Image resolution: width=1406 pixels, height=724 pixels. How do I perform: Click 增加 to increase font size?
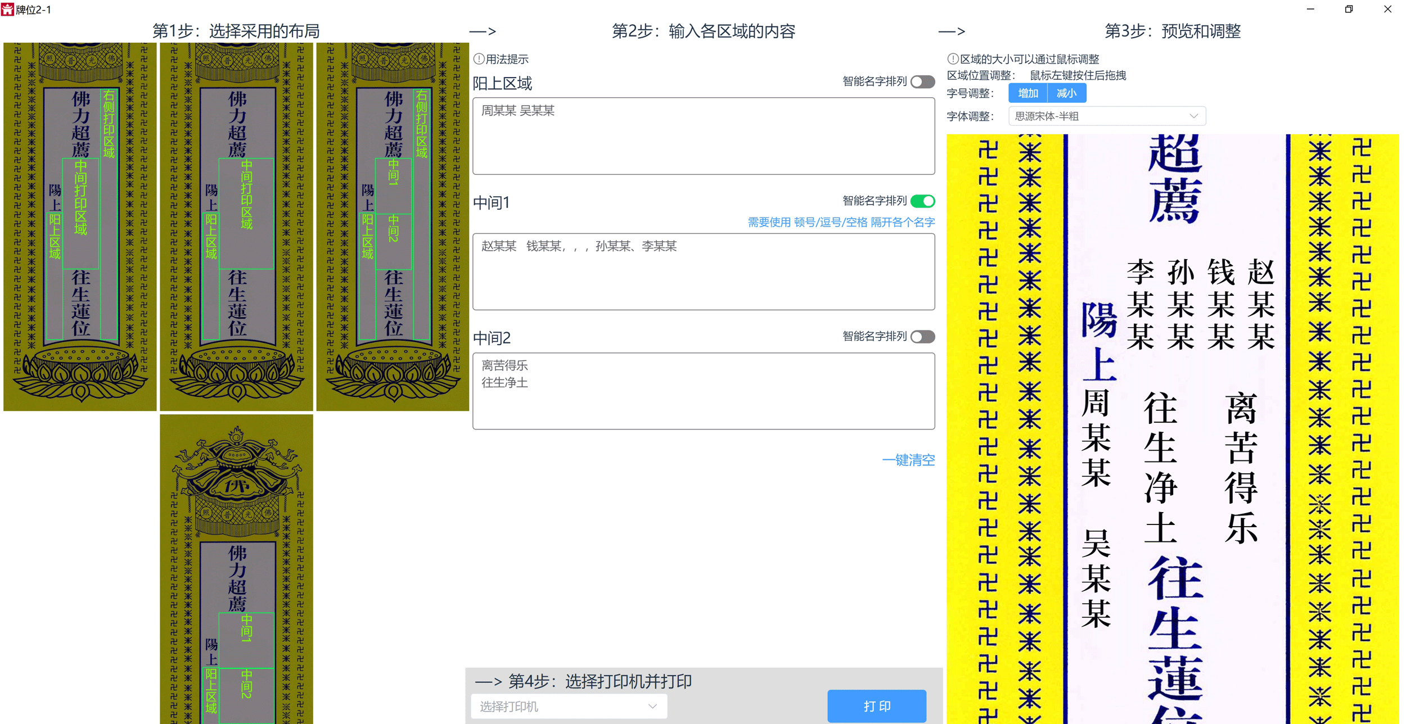[x=1028, y=93]
